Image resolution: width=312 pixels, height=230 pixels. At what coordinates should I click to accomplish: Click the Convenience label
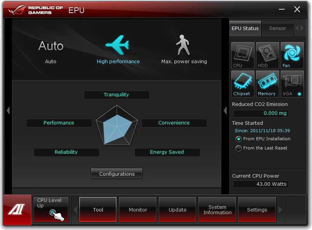[x=174, y=123]
